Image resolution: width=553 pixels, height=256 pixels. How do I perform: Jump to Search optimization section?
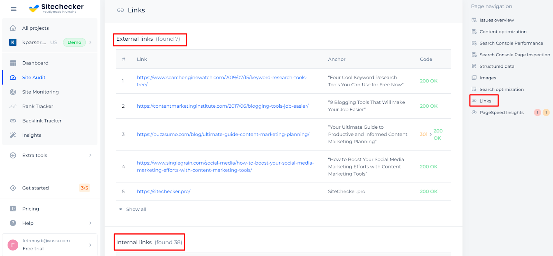pyautogui.click(x=502, y=89)
